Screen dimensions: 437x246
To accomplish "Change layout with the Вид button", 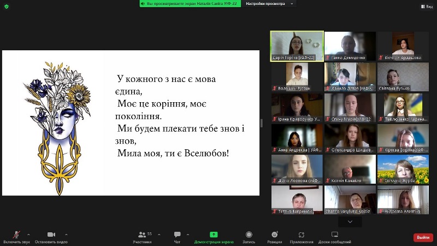I will 427,7.
